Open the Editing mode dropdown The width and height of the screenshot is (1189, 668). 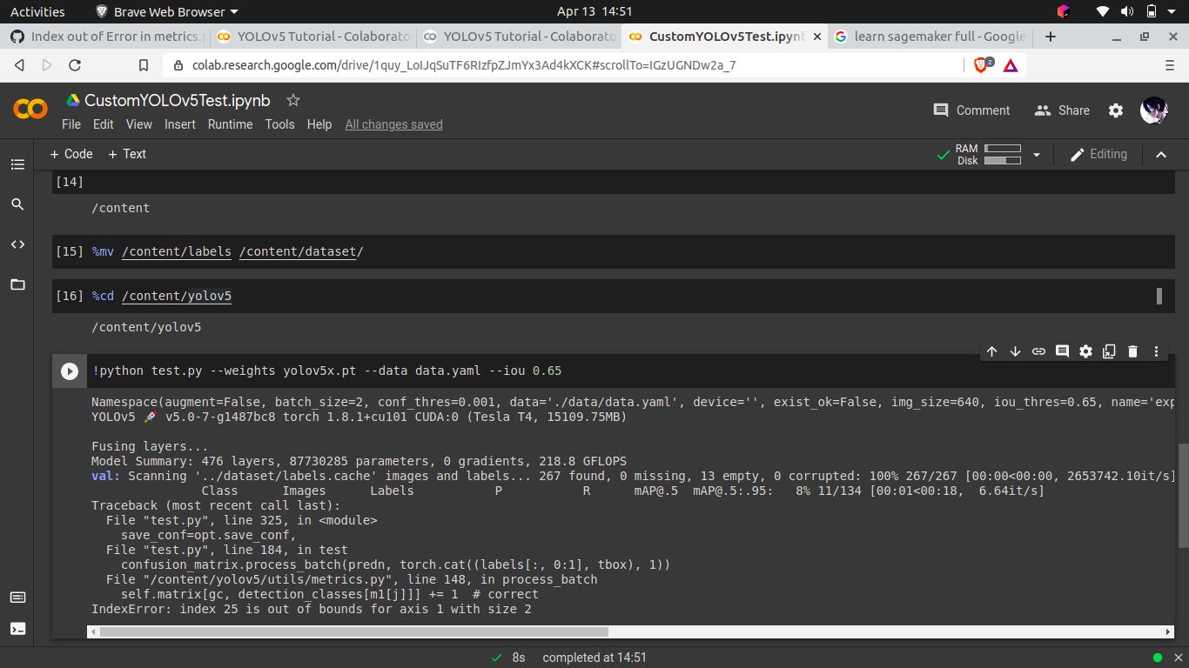tap(1098, 154)
